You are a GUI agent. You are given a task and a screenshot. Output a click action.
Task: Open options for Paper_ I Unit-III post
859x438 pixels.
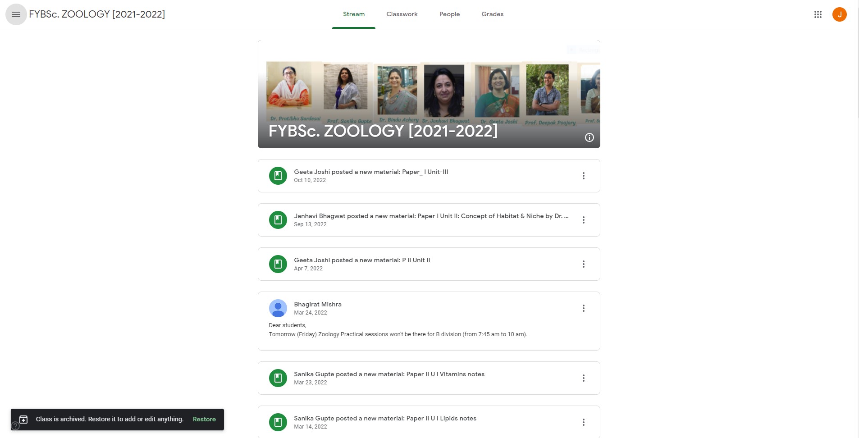click(583, 176)
